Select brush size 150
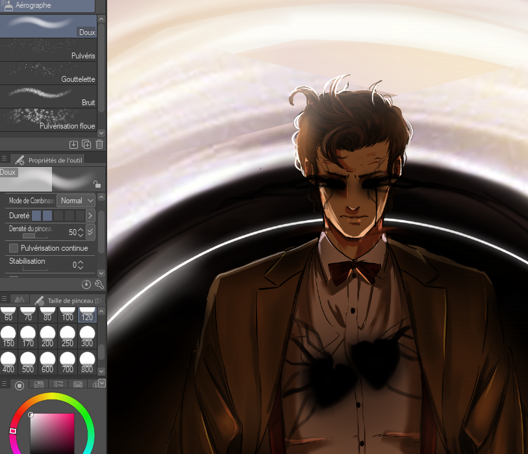Screen dimensions: 528x454 [x=8, y=337]
